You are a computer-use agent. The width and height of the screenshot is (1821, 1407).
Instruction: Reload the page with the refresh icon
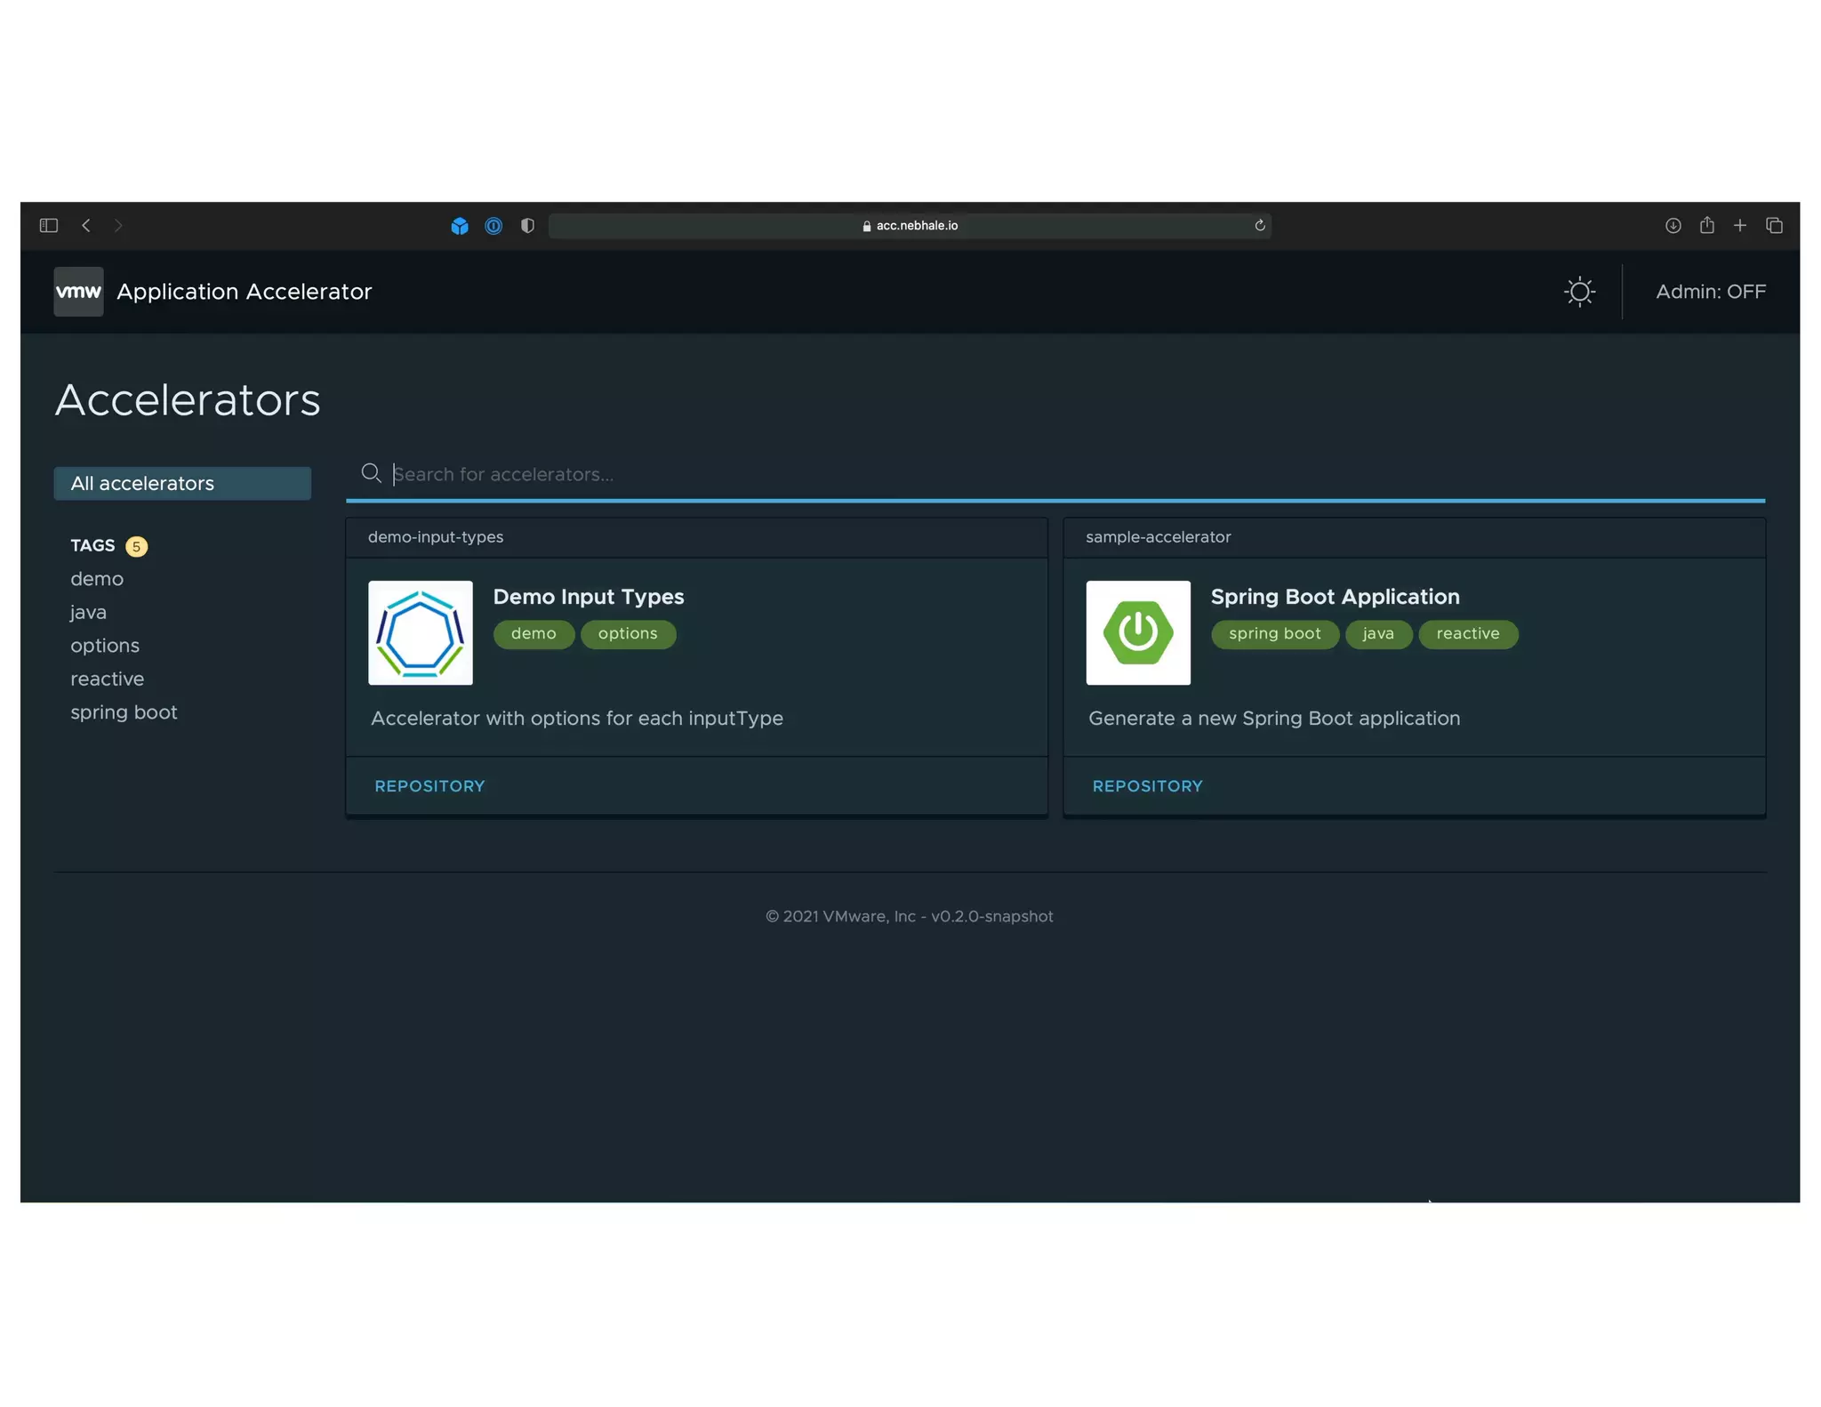coord(1260,226)
